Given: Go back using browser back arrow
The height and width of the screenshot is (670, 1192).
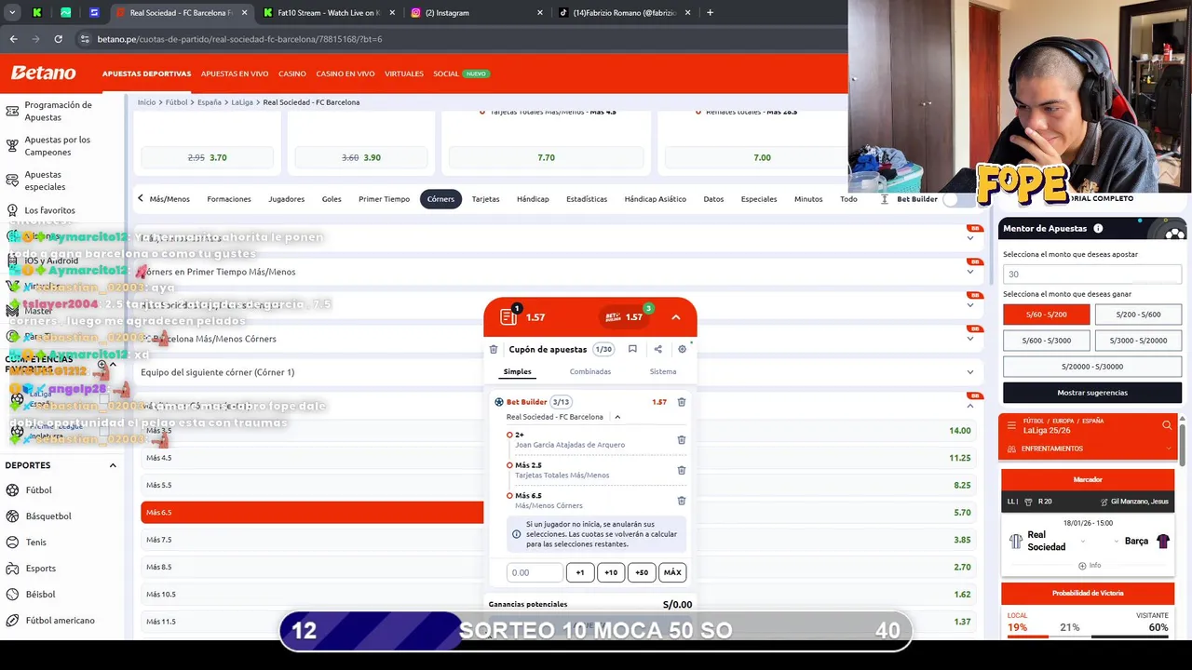Looking at the screenshot, I should (x=13, y=39).
